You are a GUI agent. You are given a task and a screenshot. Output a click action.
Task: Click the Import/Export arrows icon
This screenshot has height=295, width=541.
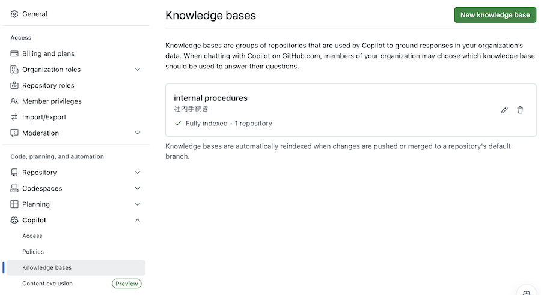point(14,117)
